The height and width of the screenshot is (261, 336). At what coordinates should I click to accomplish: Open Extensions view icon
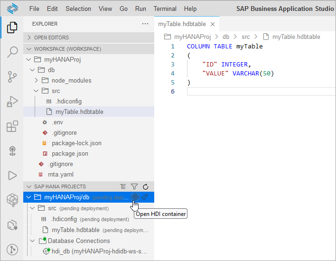click(12, 126)
